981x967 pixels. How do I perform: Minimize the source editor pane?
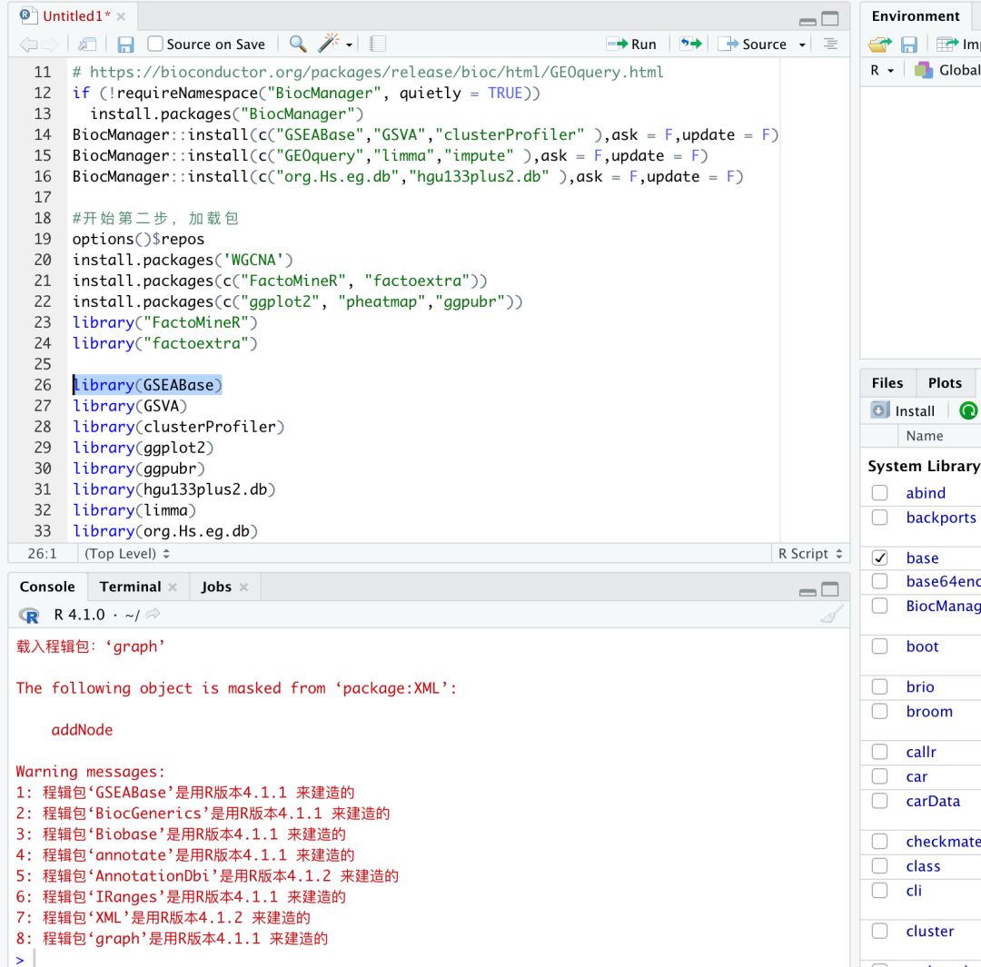click(x=808, y=21)
